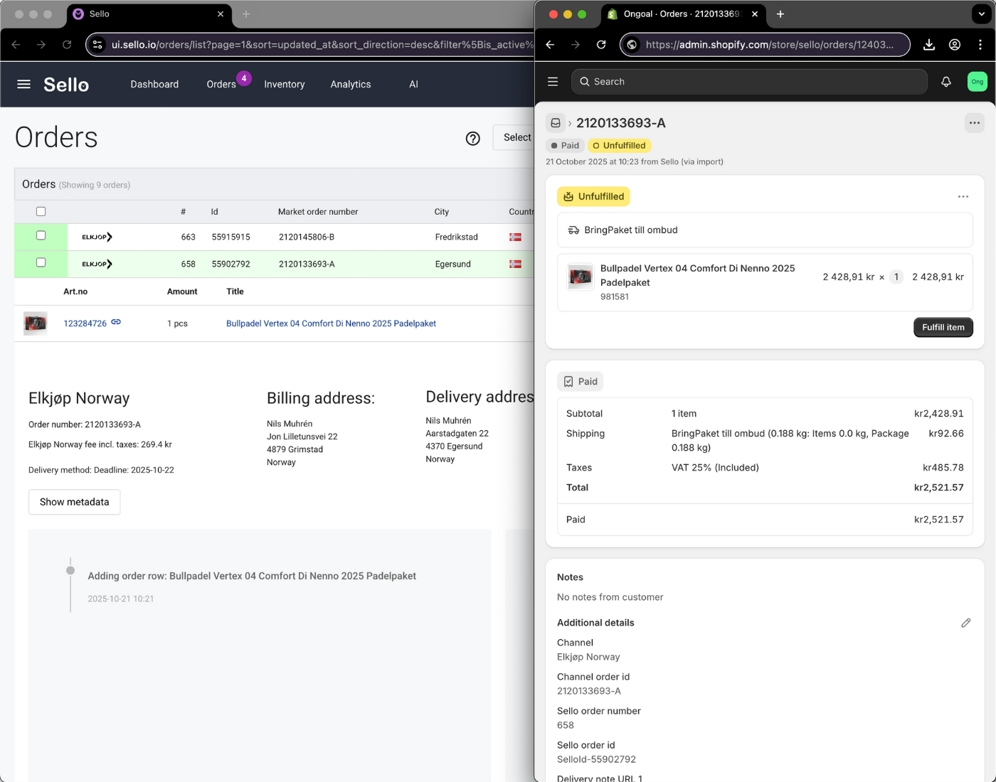The image size is (996, 782).
Task: Open the Shopify admin sidebar hamburger
Action: (552, 81)
